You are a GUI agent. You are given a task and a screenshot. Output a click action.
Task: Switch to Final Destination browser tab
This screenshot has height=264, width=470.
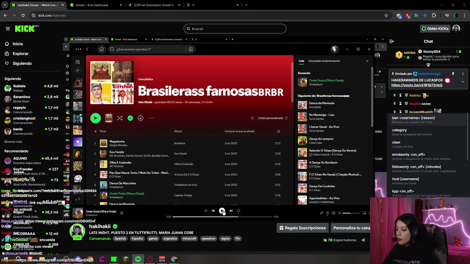click(153, 5)
